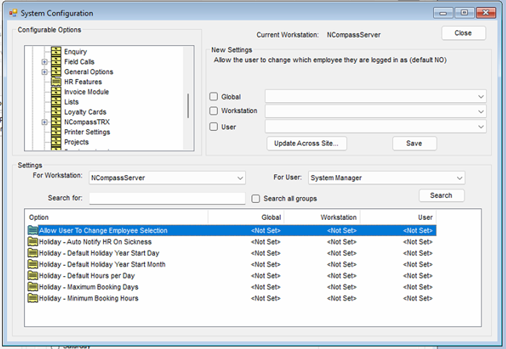Click folder icon of Holiday - Maximum Booking Days
Screen dimensions: 506x349
(32, 287)
